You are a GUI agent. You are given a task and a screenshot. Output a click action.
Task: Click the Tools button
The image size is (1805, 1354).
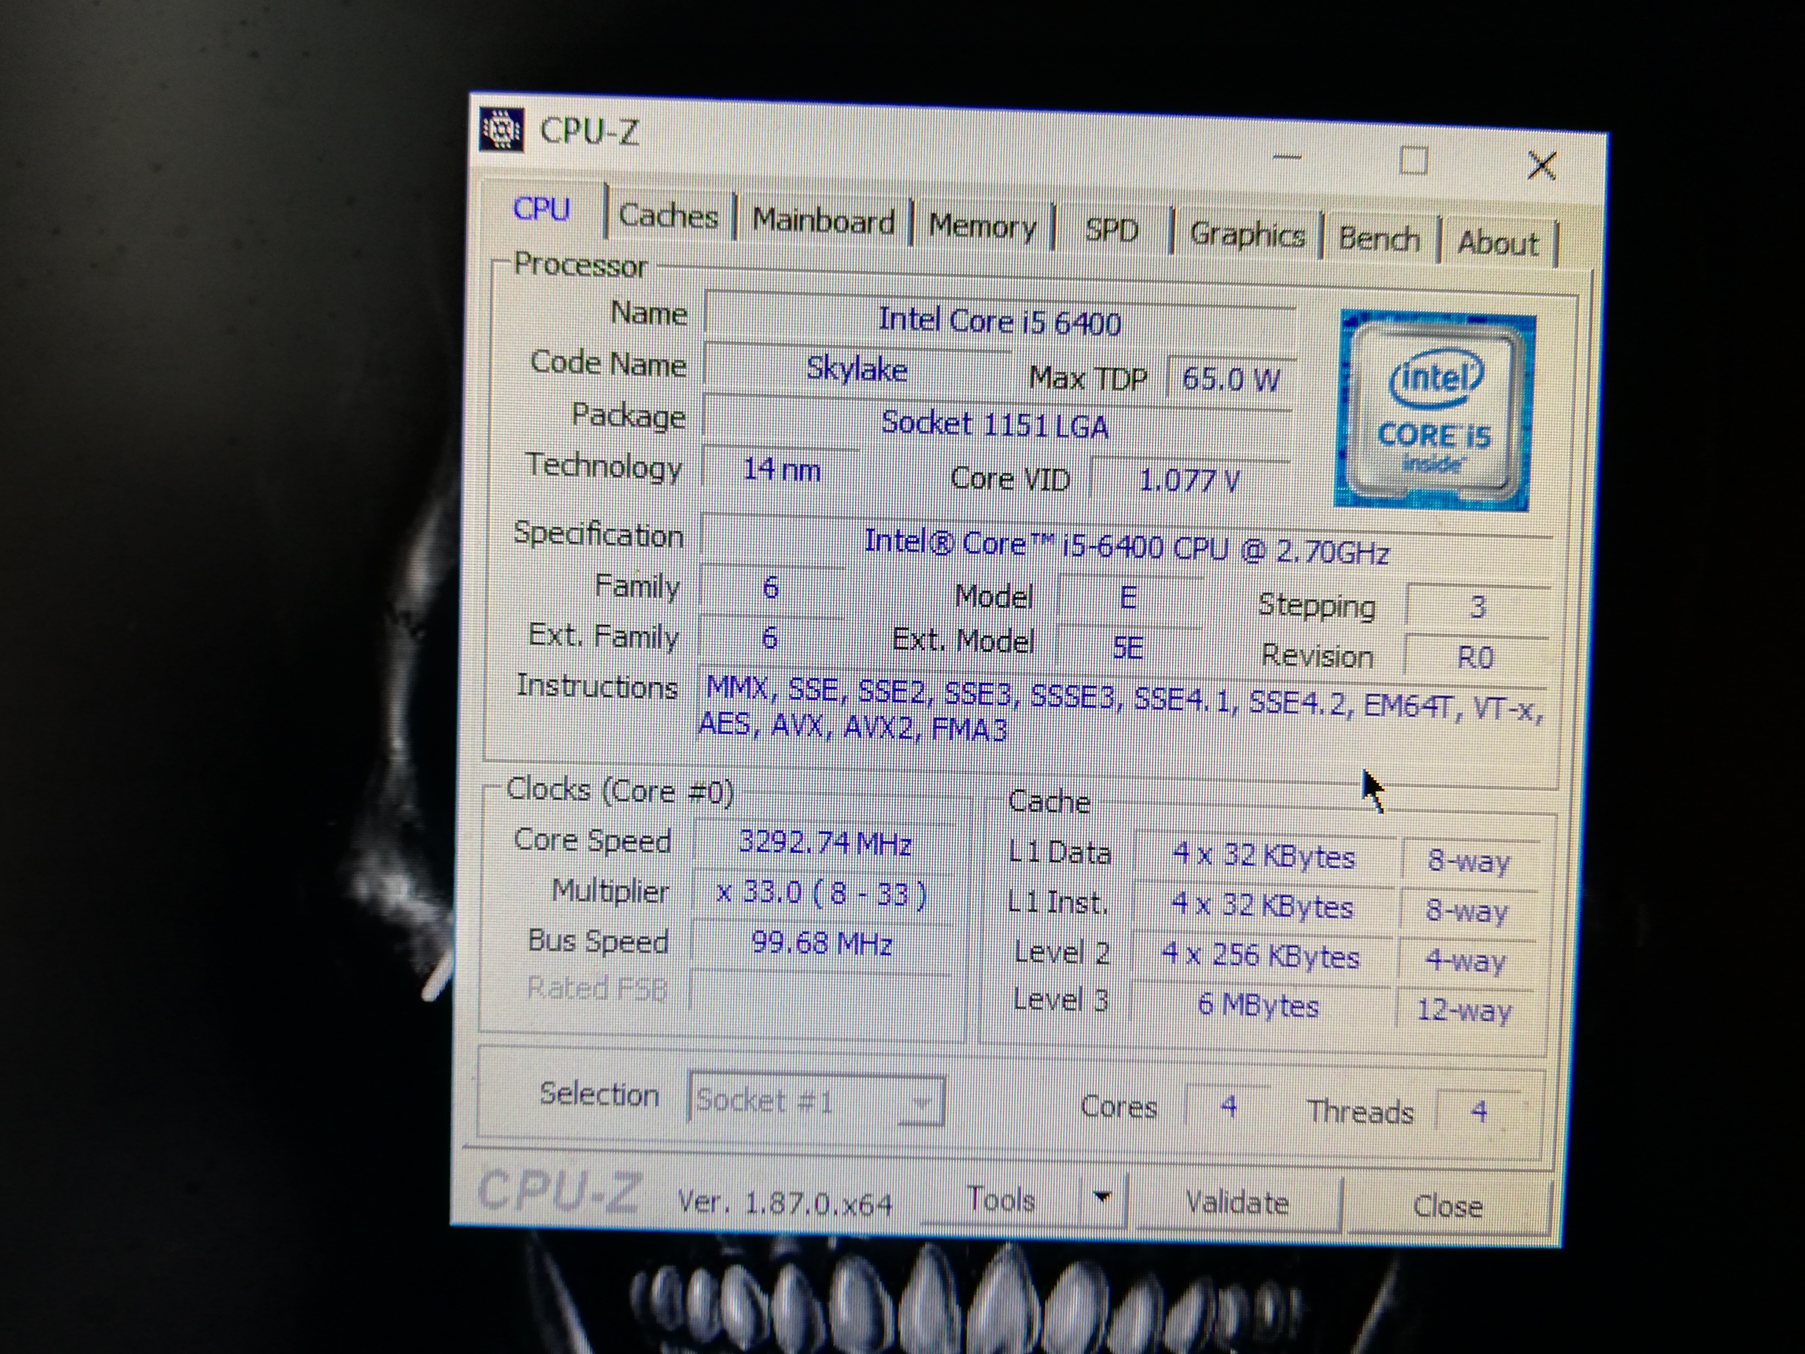pos(1001,1200)
